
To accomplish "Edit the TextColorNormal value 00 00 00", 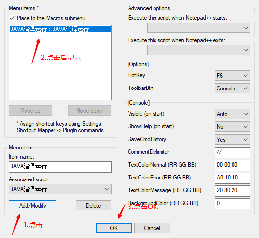I will pyautogui.click(x=232, y=165).
